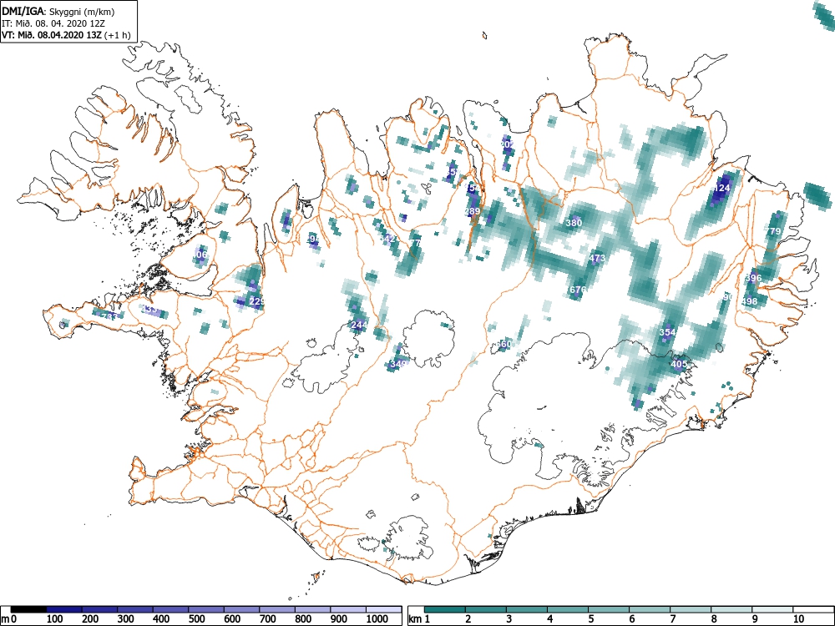Click the '900' label in the meter legend

(338, 619)
